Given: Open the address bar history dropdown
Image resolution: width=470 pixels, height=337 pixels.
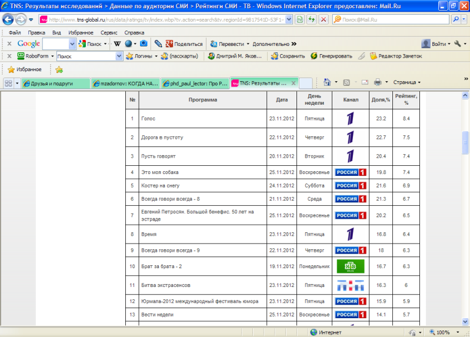Looking at the screenshot, I should pos(289,20).
